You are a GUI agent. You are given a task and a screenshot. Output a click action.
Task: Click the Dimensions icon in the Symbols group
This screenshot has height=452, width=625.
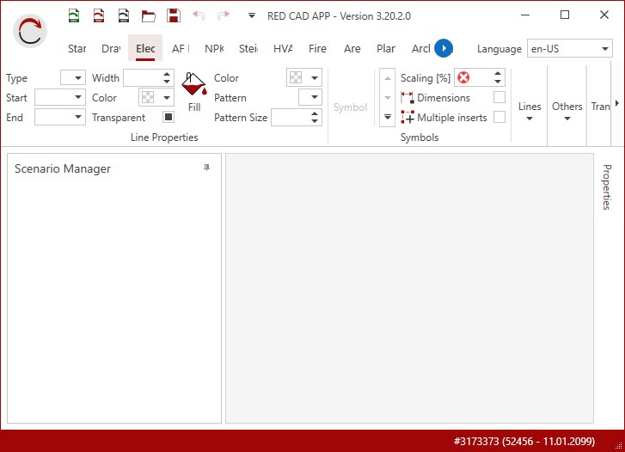coord(407,98)
